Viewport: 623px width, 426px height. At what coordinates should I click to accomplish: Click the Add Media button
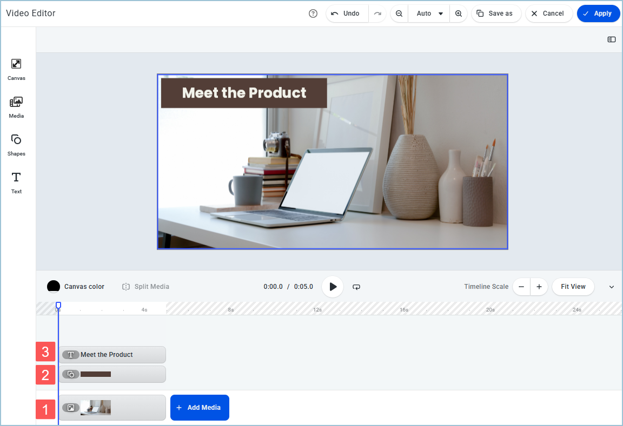pyautogui.click(x=200, y=408)
